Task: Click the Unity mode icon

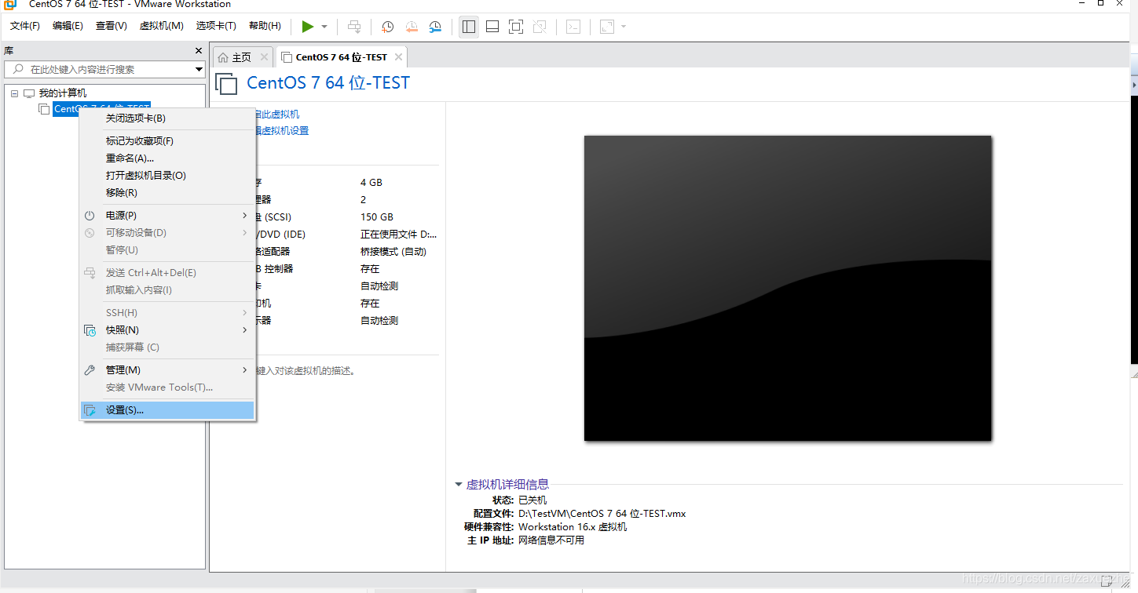Action: pos(540,27)
